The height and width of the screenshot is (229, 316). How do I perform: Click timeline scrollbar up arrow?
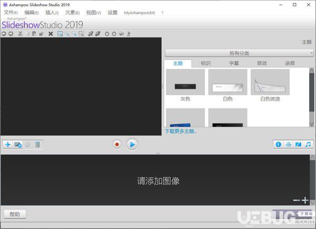tap(312, 157)
